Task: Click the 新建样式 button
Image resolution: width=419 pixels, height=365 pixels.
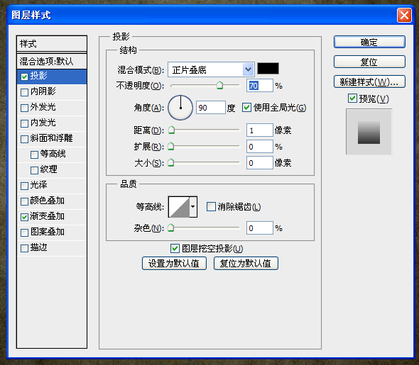Action: (369, 82)
